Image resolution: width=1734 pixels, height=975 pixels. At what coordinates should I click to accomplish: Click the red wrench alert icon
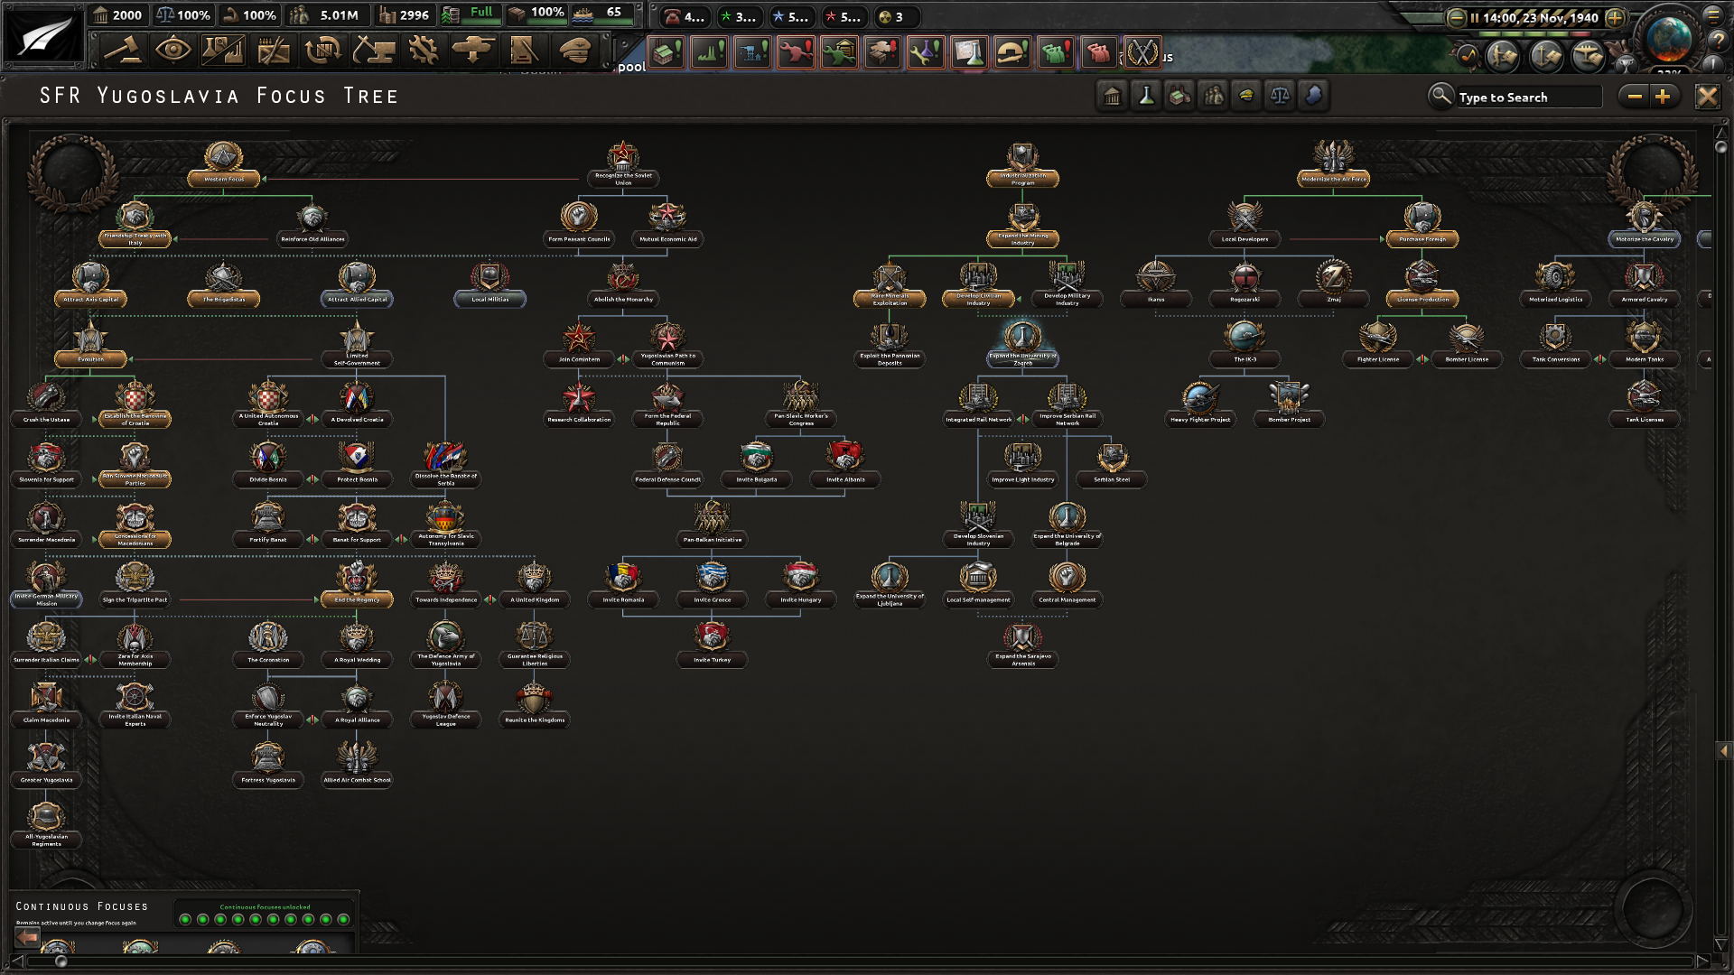point(796,52)
